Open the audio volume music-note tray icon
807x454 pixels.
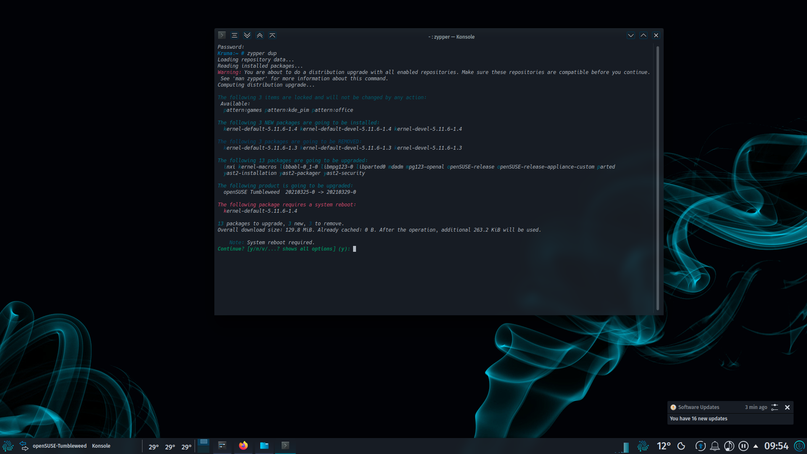click(x=729, y=446)
